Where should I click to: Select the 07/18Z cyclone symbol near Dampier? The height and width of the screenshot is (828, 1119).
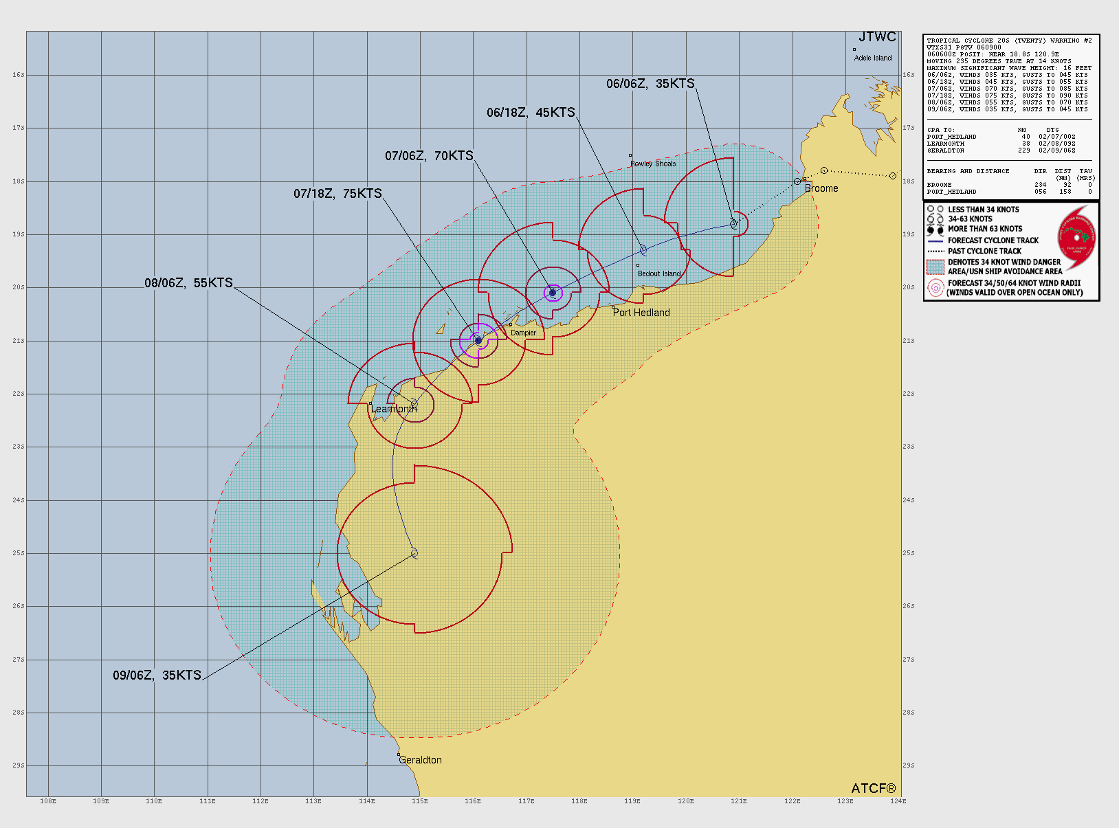478,340
